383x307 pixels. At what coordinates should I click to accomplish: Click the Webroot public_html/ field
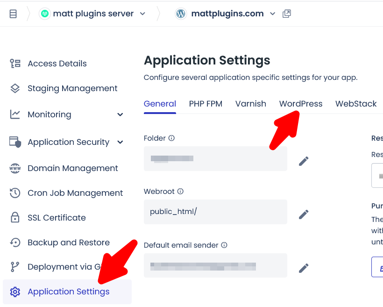(x=215, y=212)
